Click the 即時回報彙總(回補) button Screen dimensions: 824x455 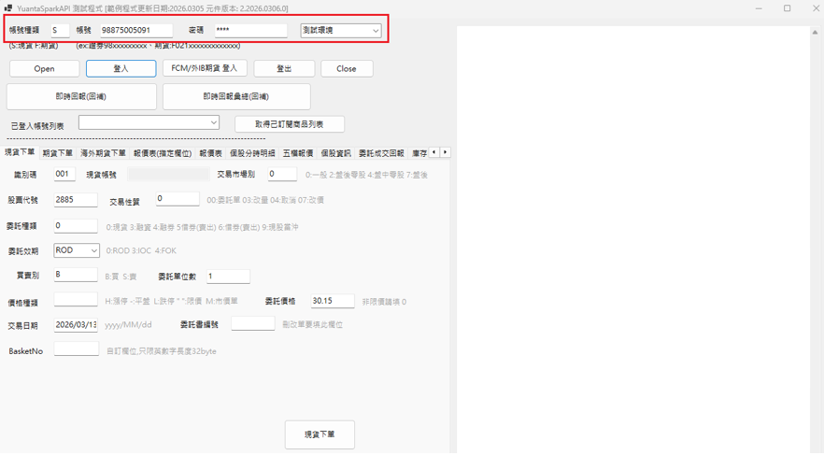pyautogui.click(x=236, y=96)
